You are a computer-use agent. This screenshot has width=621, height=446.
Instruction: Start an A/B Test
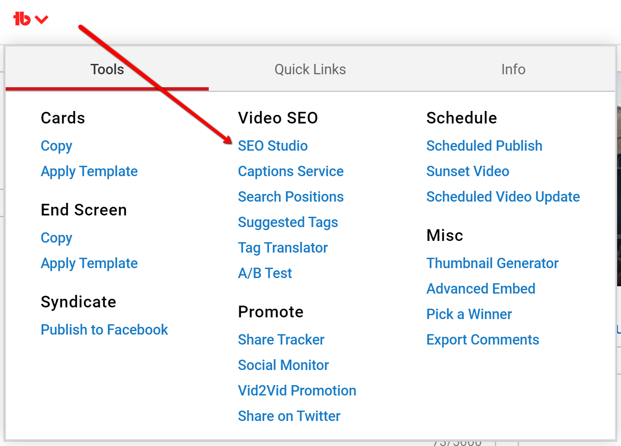[x=265, y=273]
